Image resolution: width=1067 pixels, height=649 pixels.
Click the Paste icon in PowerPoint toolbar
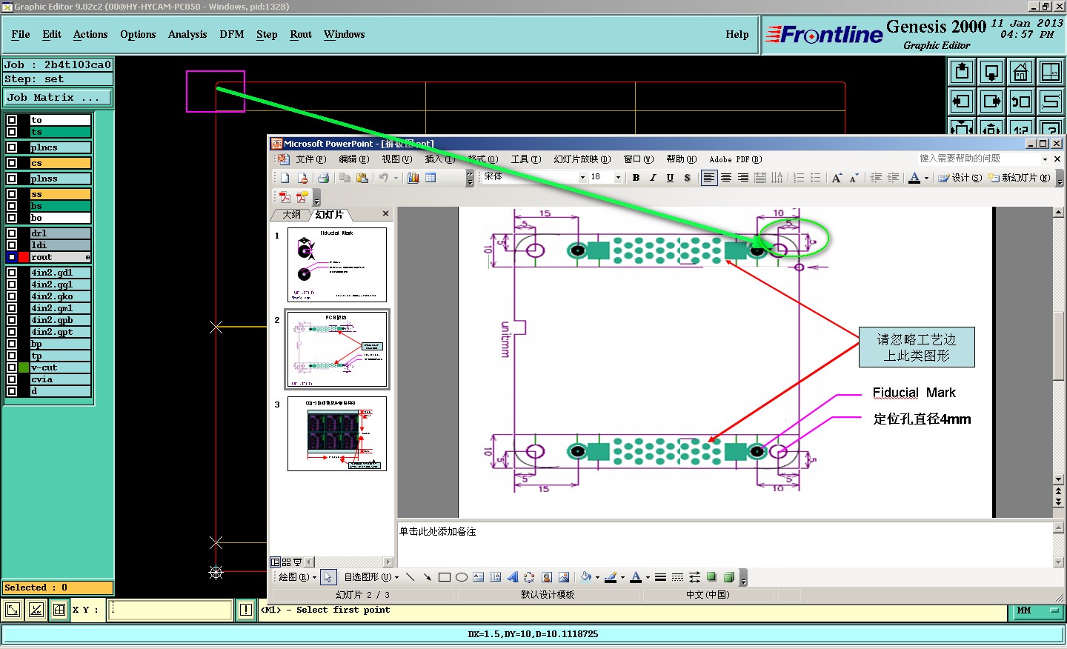(362, 178)
